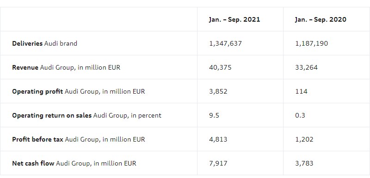Click the Jan. – Sep. 2020 column header

click(321, 19)
